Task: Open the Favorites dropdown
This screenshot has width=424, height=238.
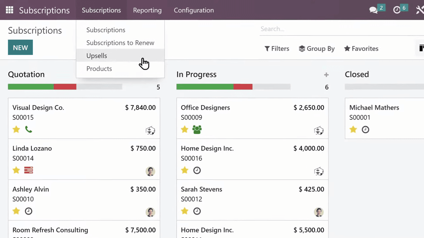Action: point(361,48)
